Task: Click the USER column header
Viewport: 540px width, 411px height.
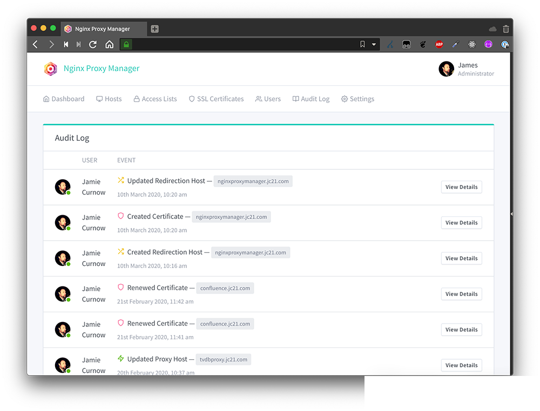Action: (90, 160)
